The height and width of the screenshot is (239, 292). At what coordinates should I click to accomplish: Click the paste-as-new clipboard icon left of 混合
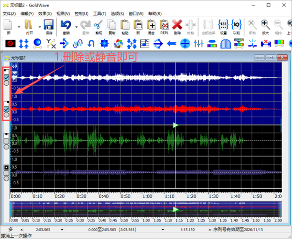(138, 27)
